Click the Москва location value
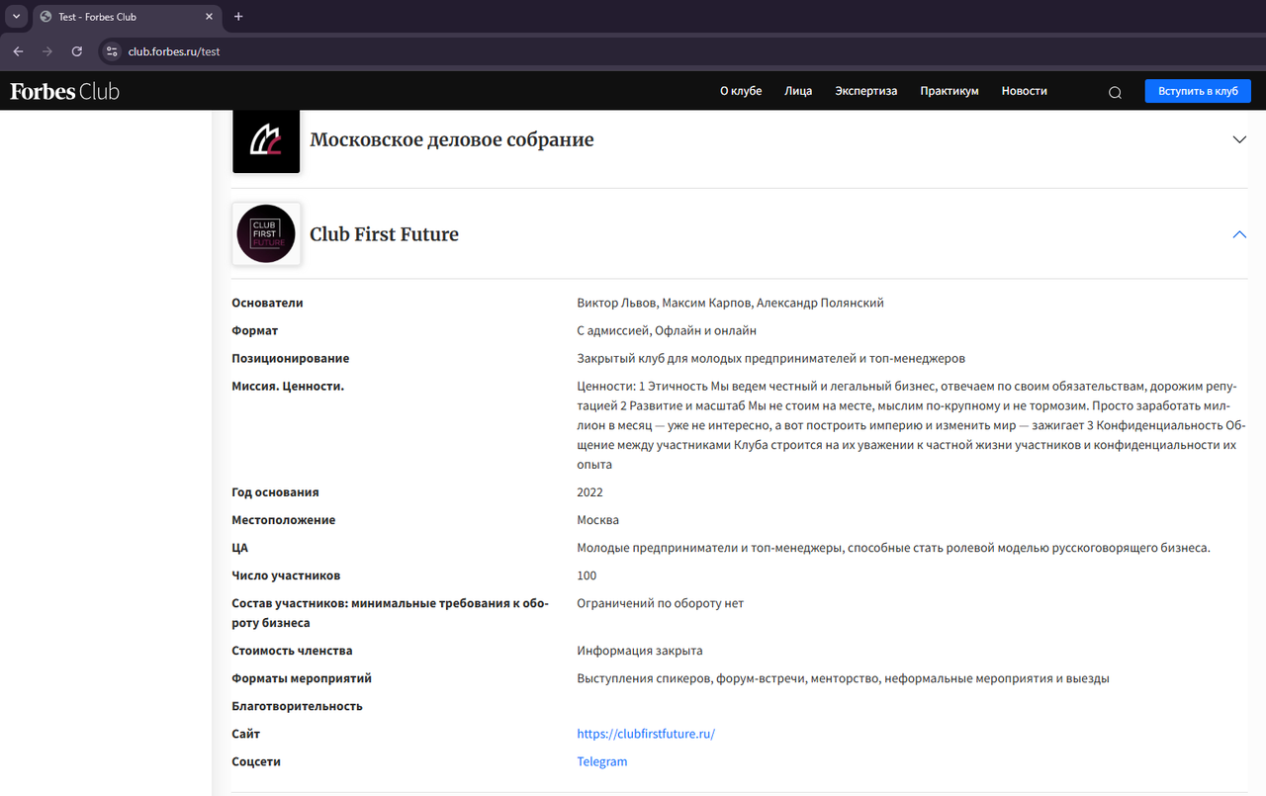The image size is (1266, 796). click(598, 520)
